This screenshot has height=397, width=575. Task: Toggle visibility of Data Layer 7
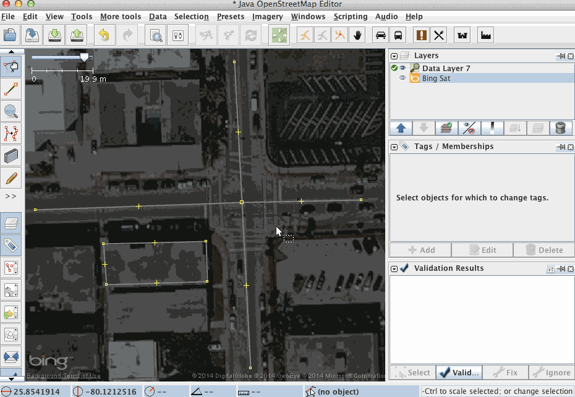click(x=402, y=68)
